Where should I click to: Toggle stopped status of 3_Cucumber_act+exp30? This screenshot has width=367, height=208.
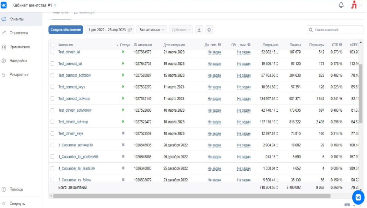tap(123, 145)
